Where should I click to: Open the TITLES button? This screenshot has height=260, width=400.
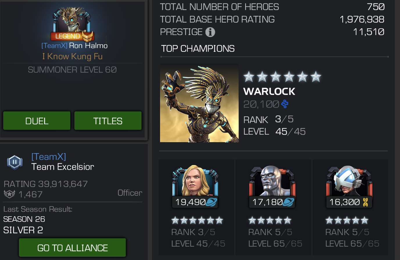click(108, 121)
